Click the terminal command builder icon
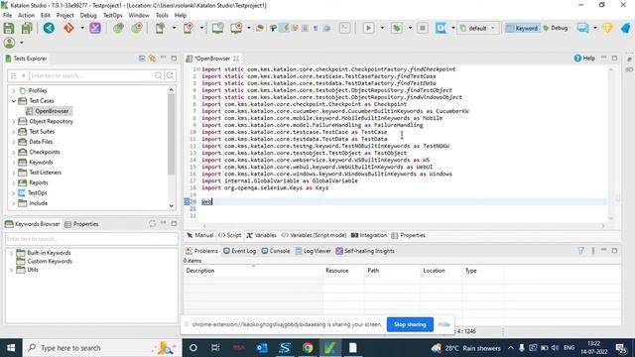Image resolution: width=635 pixels, height=357 pixels. pos(345,28)
